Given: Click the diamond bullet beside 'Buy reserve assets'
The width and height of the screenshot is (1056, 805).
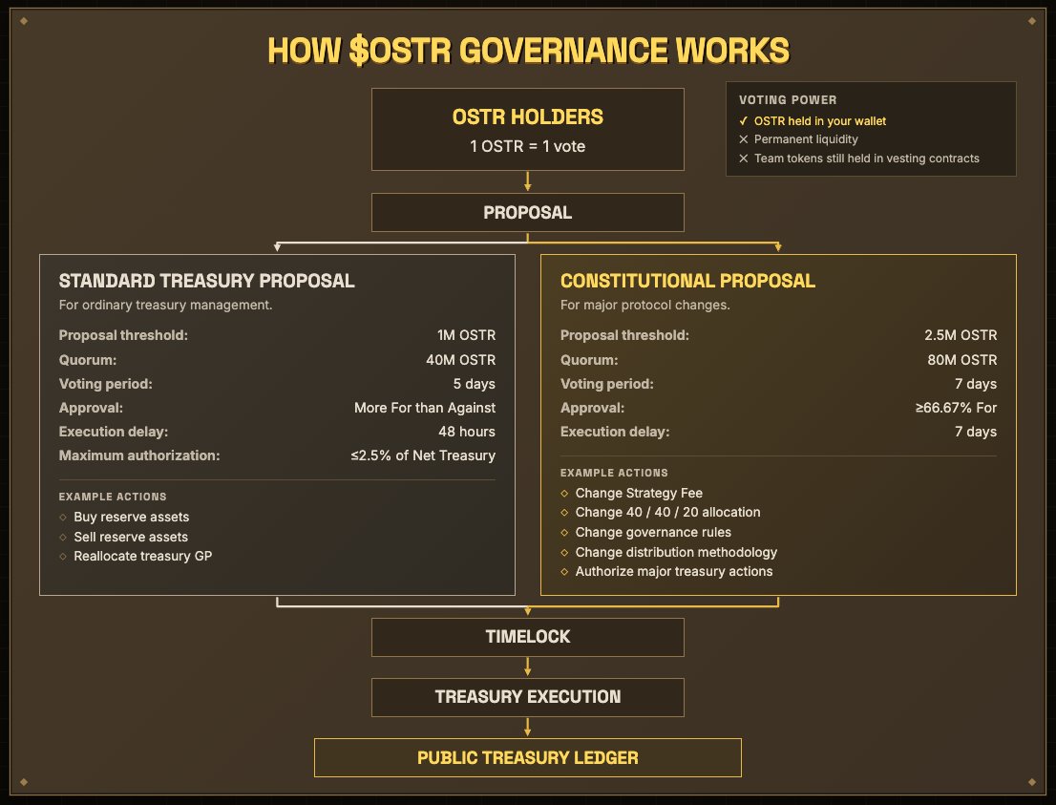Looking at the screenshot, I should [63, 518].
